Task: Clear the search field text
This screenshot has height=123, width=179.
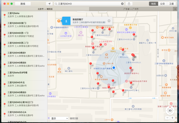Action: coord(122,4)
